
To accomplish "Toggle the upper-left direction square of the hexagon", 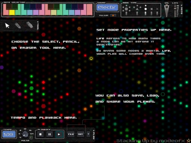I will click(x=123, y=7).
